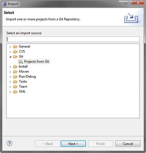This screenshot has width=146, height=153.
Task: Click the maximize window button
Action: (129, 2)
